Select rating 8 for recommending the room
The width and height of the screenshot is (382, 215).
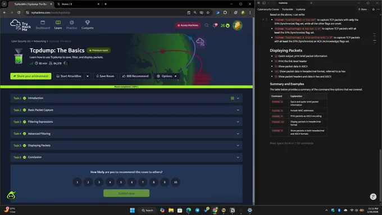click(154, 182)
